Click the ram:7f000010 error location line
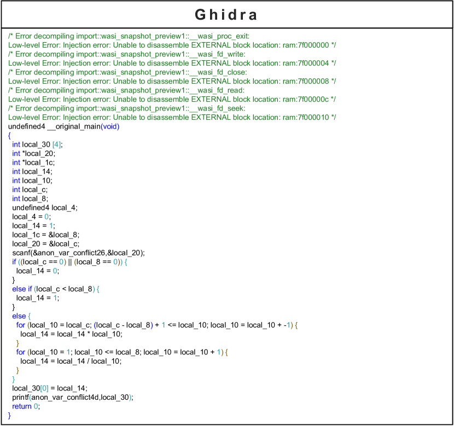 coord(172,117)
